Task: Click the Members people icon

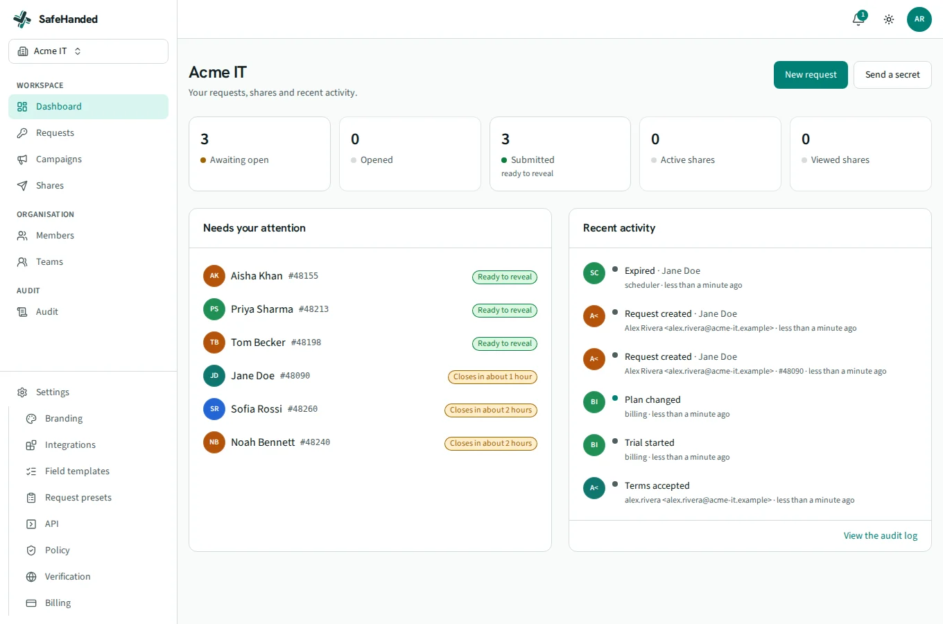Action: click(x=22, y=236)
